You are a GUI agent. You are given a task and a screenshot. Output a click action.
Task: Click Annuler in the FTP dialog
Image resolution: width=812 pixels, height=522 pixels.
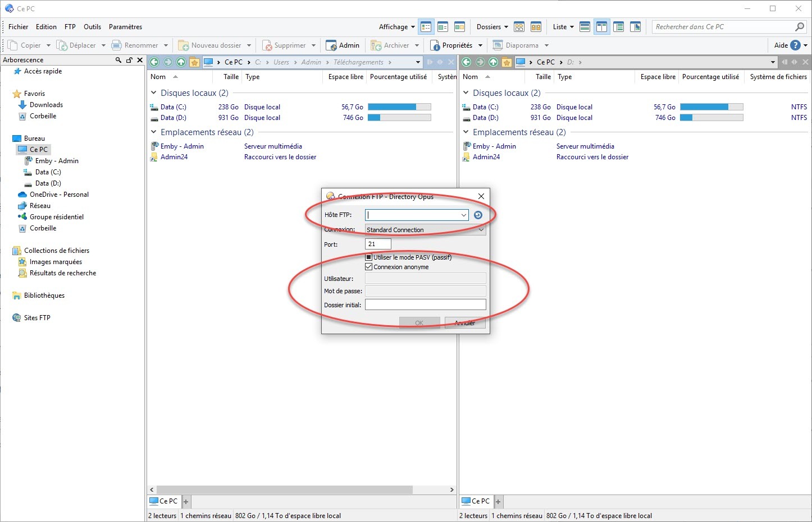[x=465, y=323]
